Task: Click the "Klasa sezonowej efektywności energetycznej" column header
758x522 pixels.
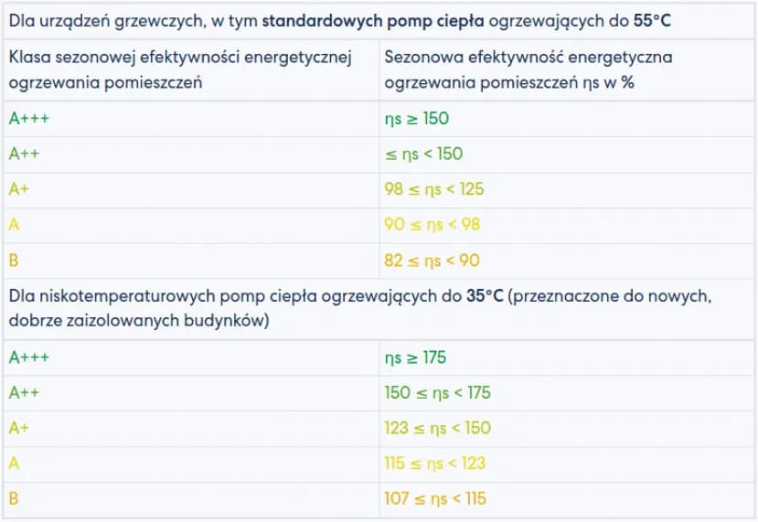Action: (x=181, y=58)
